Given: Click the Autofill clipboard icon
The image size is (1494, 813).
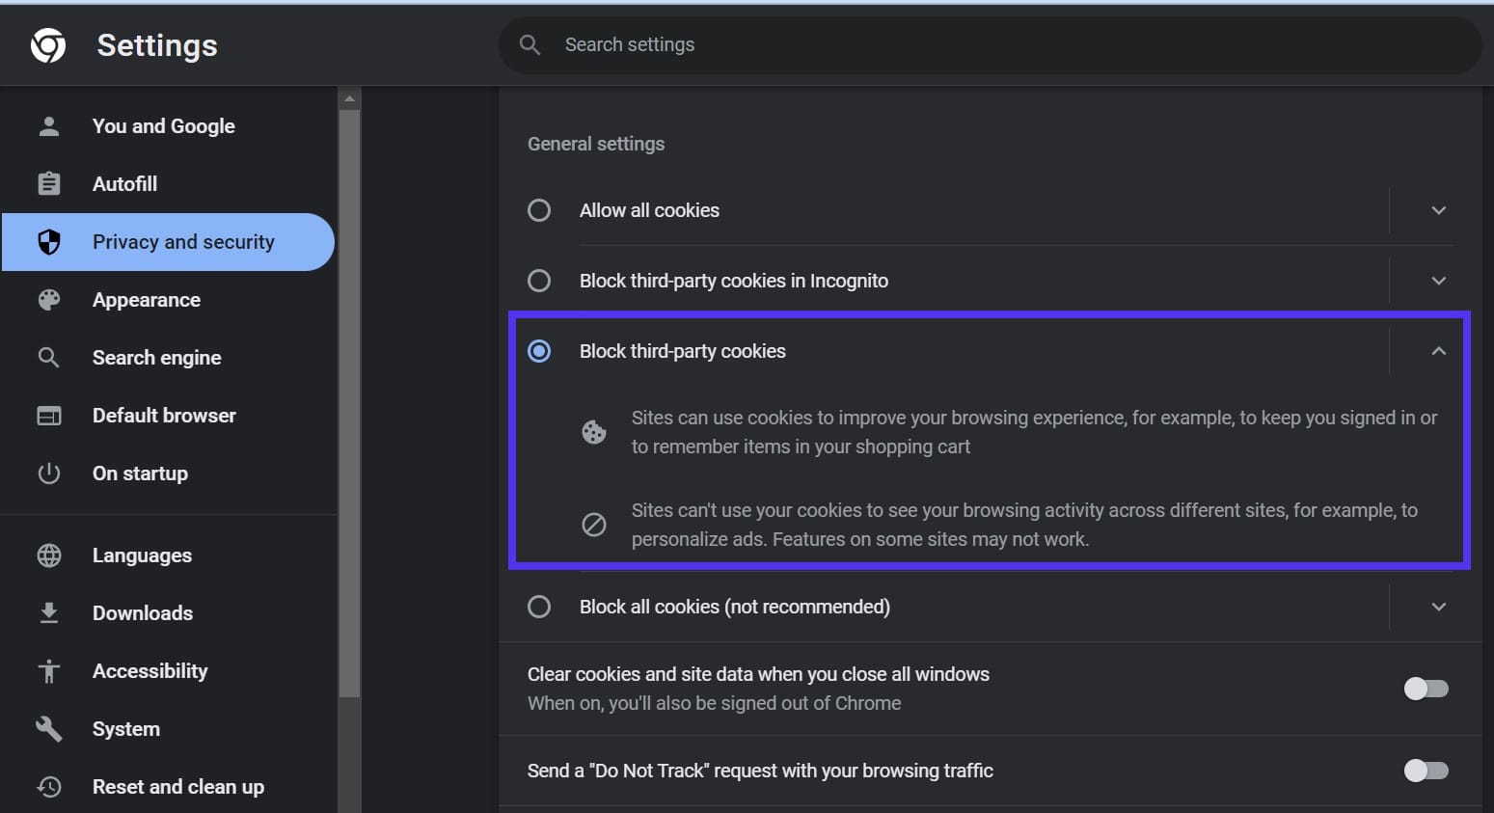Looking at the screenshot, I should click(x=49, y=183).
